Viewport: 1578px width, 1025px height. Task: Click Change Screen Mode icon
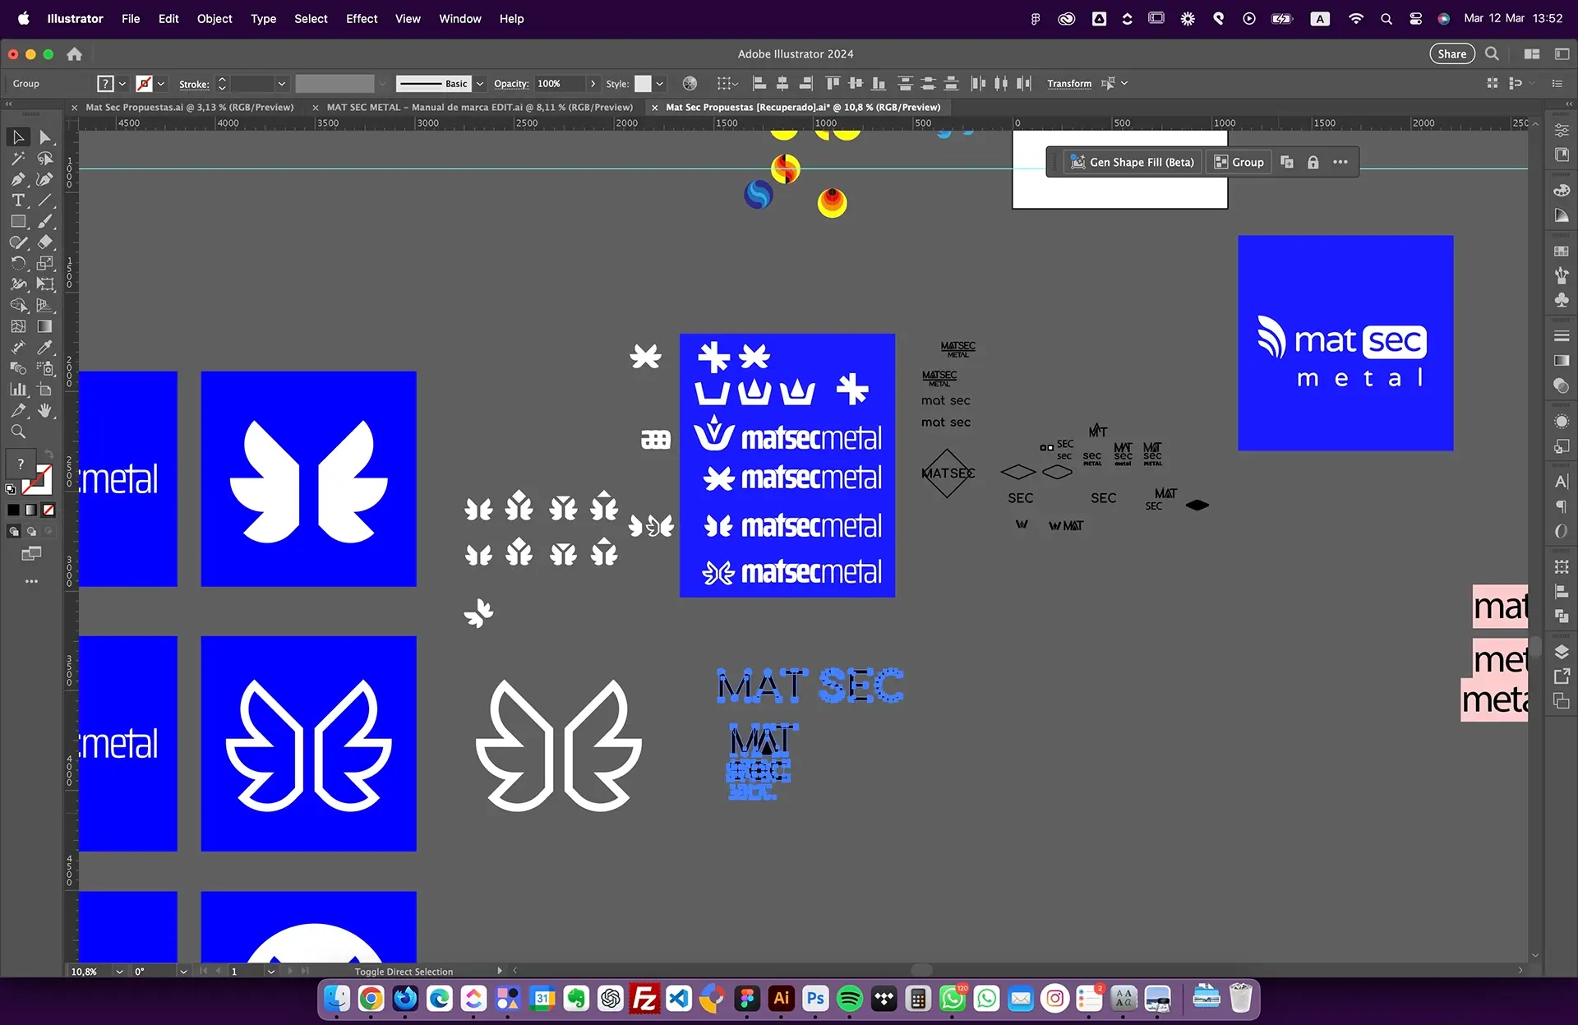(31, 553)
